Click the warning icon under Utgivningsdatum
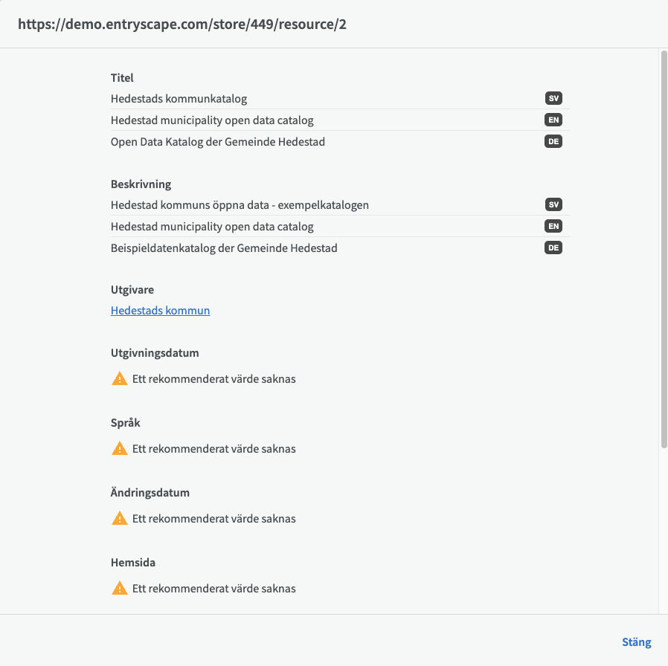Screen dimensions: 668x666 [x=119, y=379]
